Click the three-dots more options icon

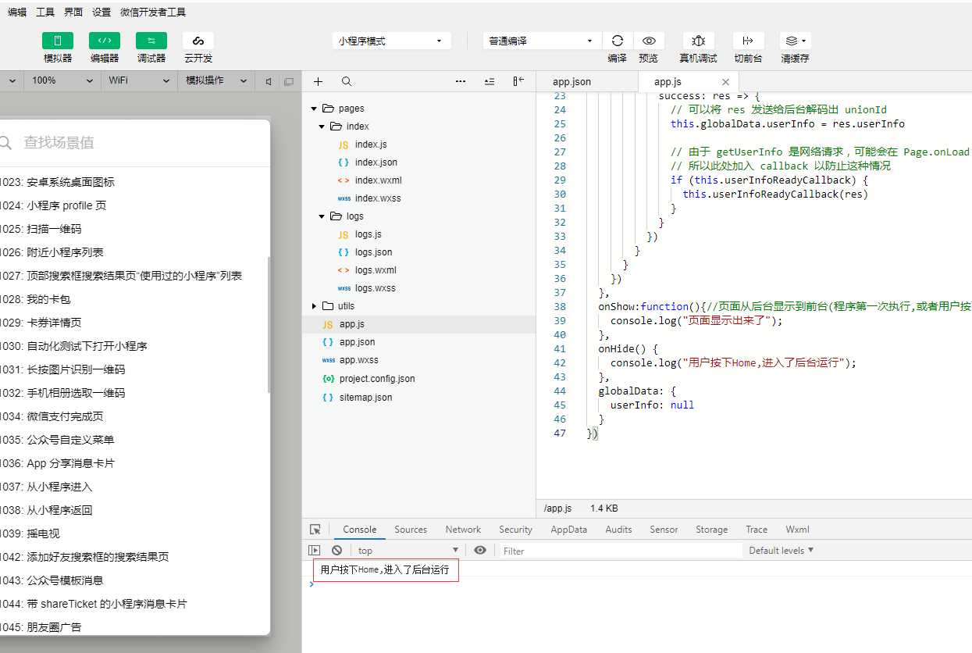tap(461, 81)
